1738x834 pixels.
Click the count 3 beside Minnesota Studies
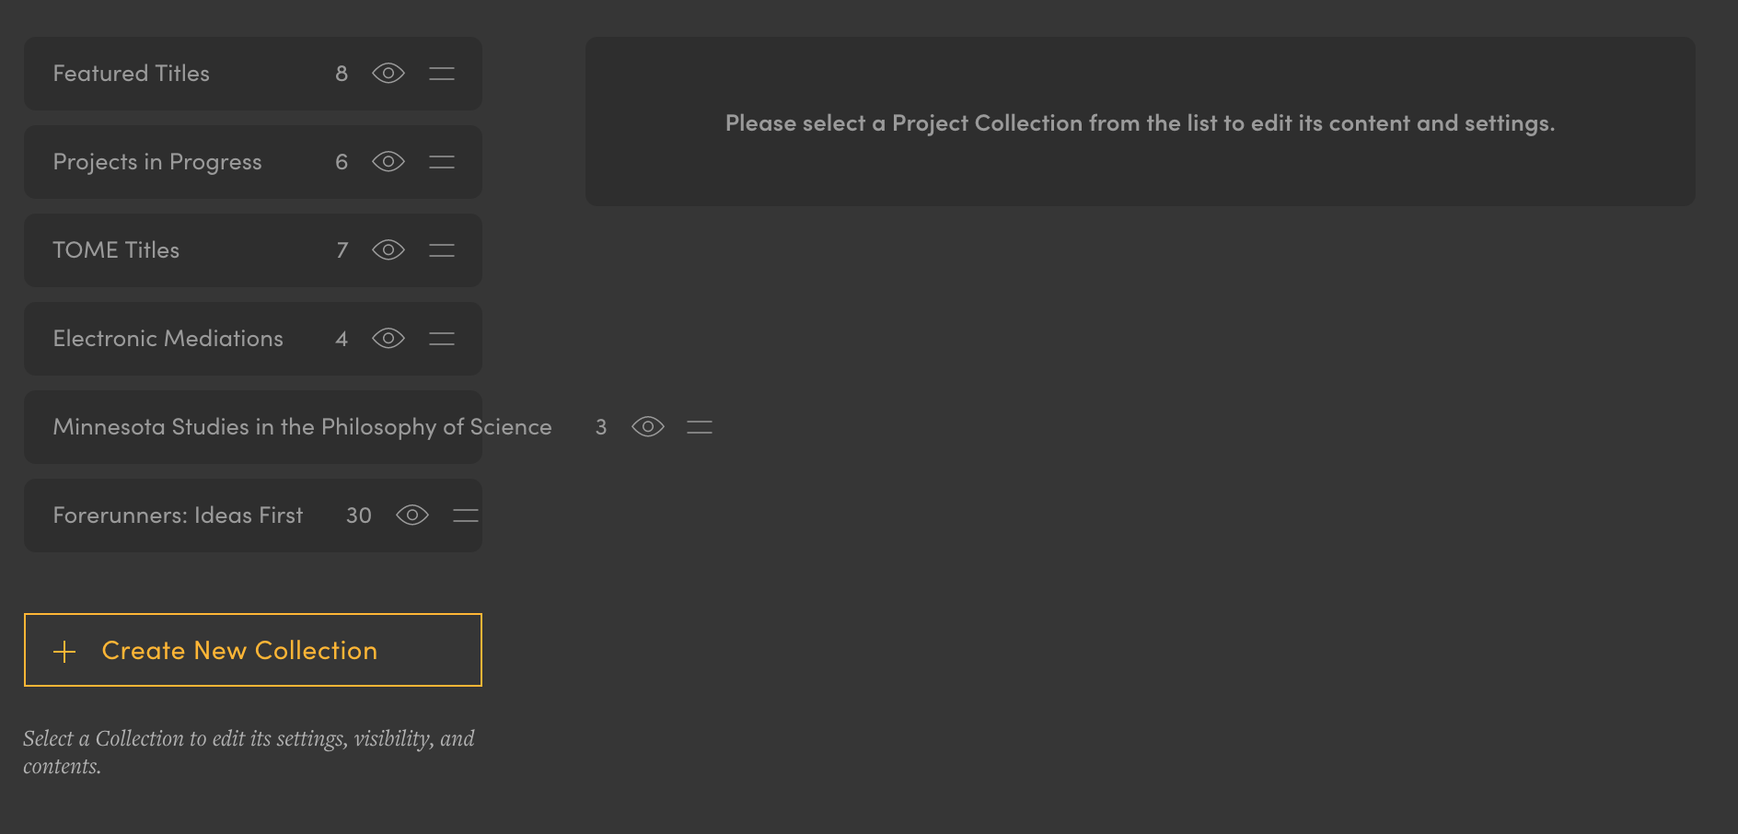pyautogui.click(x=601, y=427)
